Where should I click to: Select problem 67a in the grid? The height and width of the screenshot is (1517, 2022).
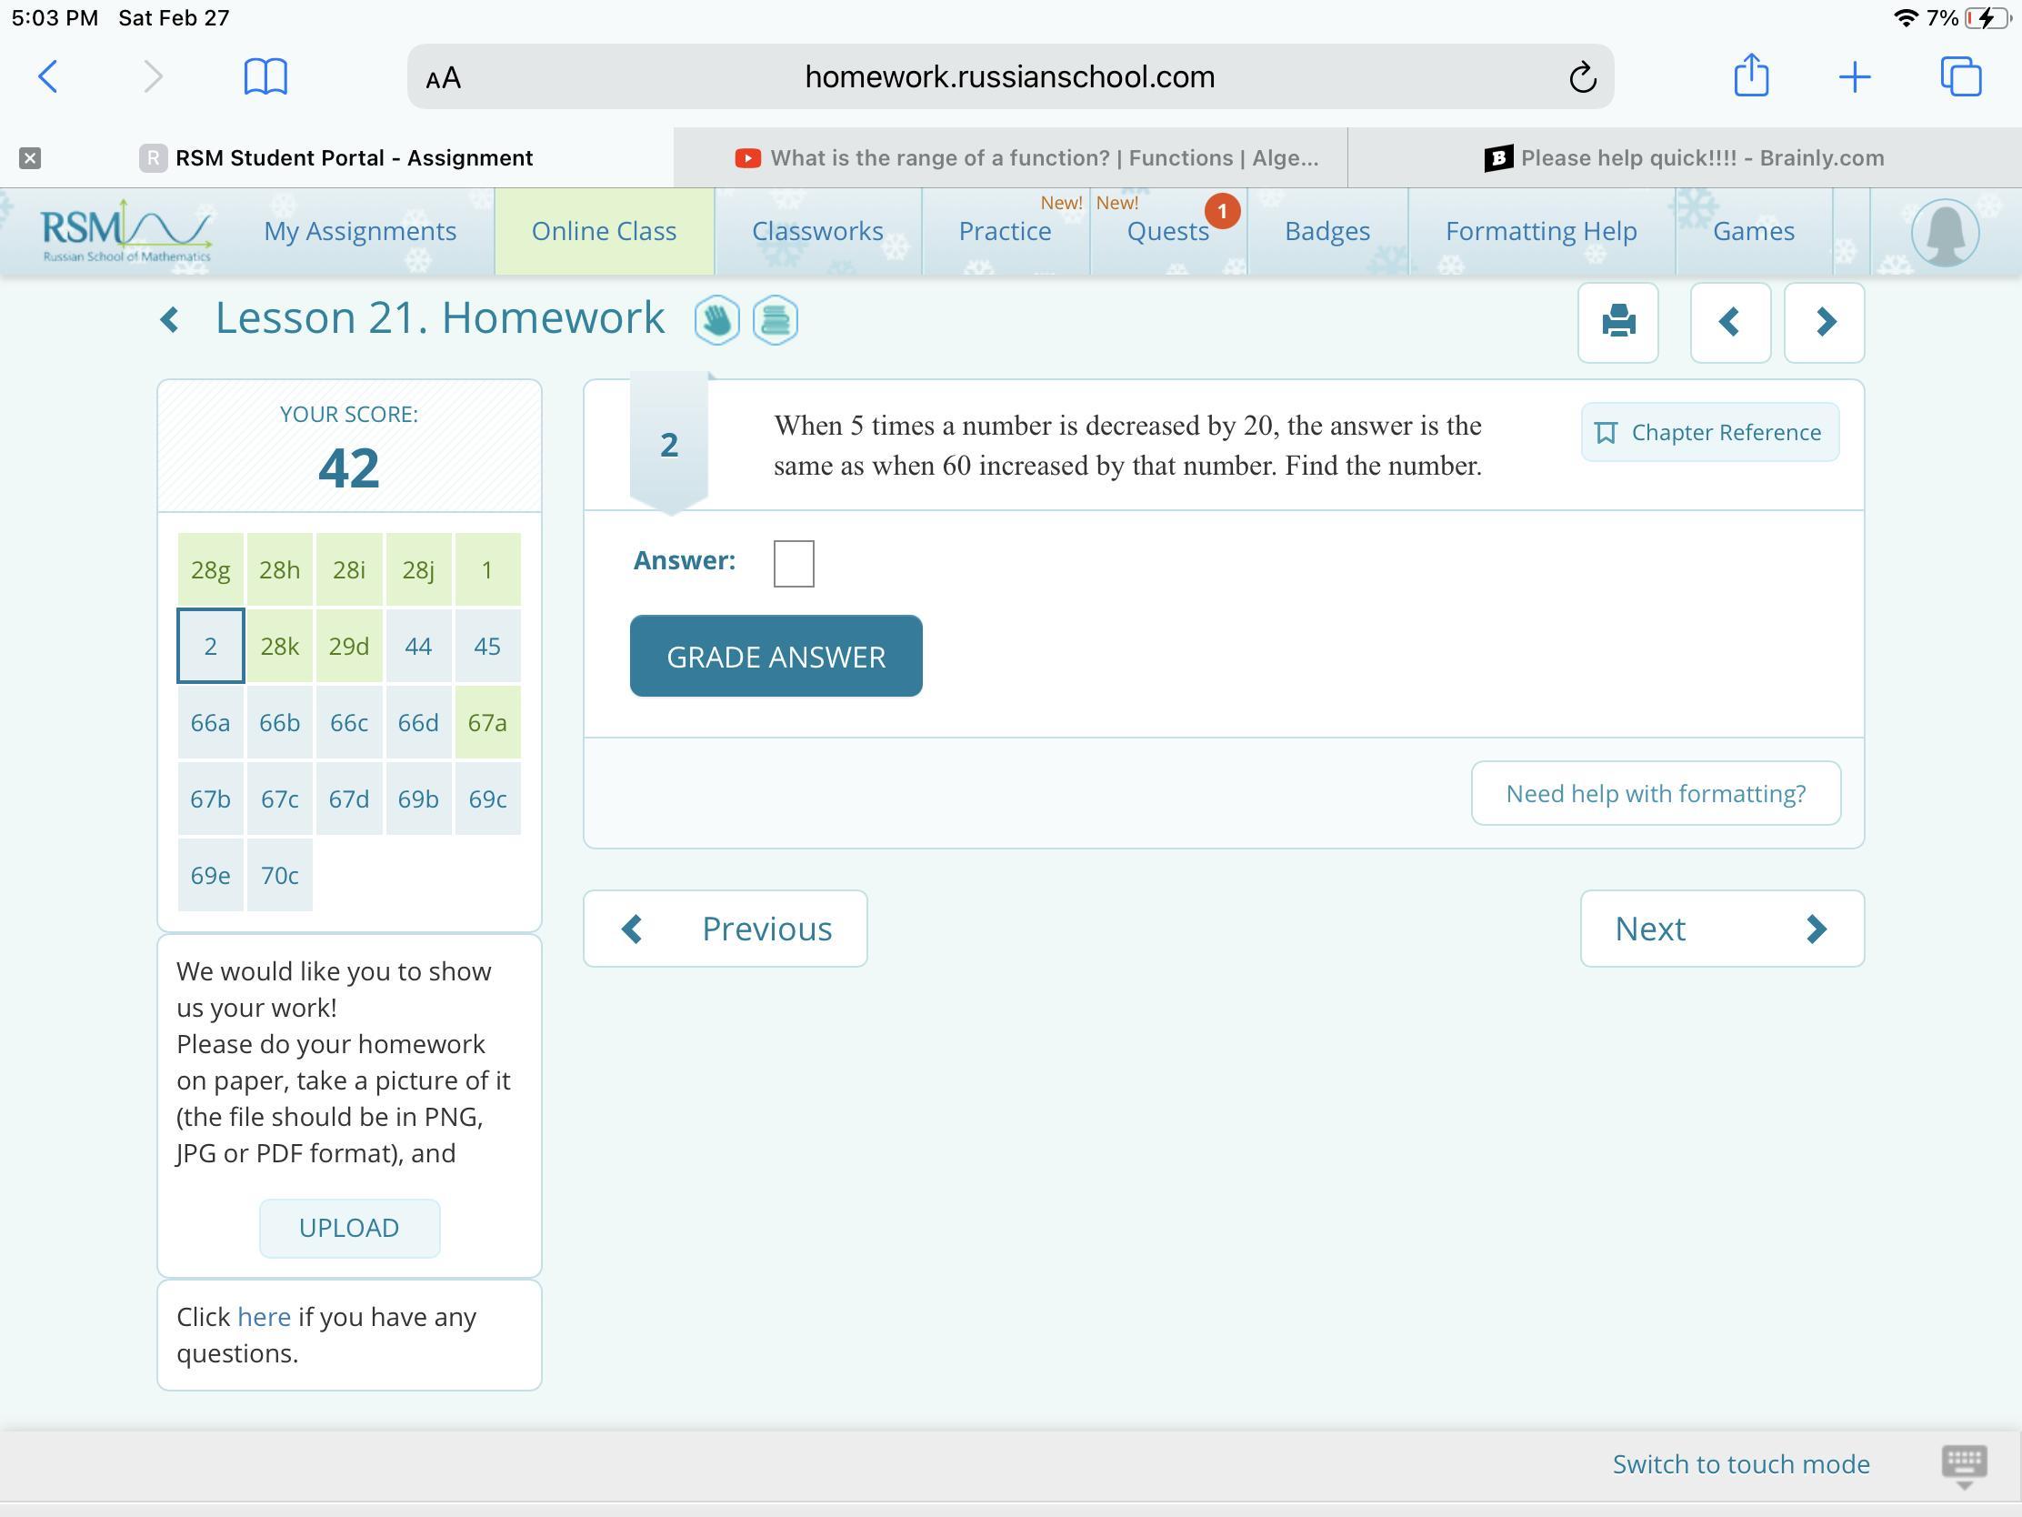click(487, 722)
